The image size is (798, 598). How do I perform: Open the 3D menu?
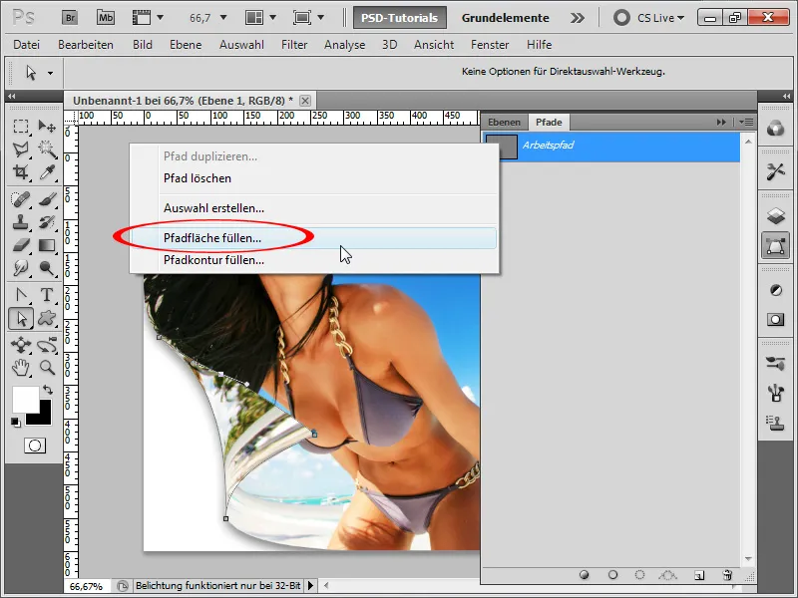(389, 45)
